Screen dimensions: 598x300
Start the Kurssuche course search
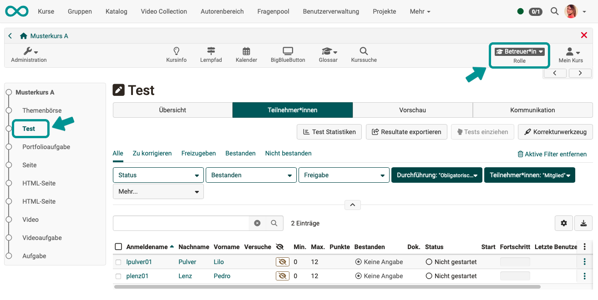point(363,55)
